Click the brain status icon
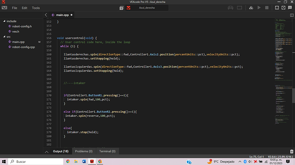 point(239,8)
